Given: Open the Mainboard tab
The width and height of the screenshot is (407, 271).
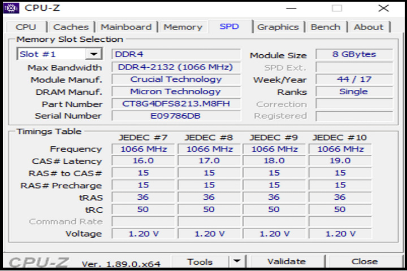Looking at the screenshot, I should 126,27.
